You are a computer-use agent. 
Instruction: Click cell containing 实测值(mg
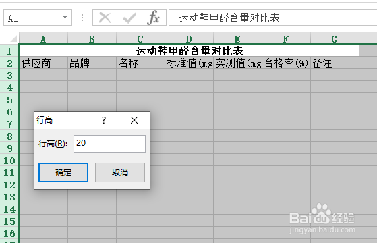(x=238, y=63)
